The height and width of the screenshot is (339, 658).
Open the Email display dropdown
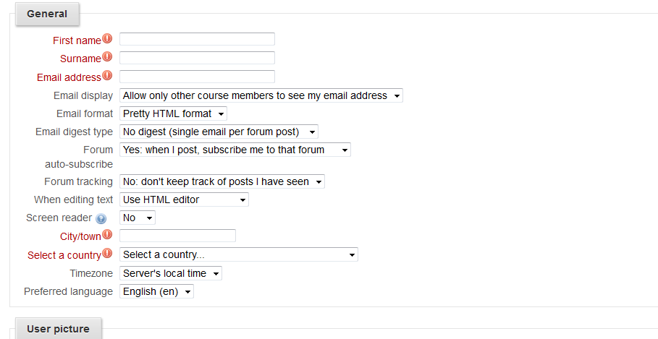(261, 95)
